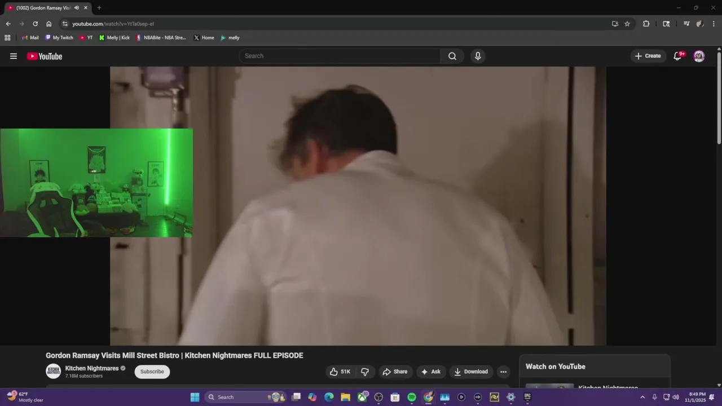
Task: Open Kitchen Nightmares channel name link
Action: click(92, 368)
